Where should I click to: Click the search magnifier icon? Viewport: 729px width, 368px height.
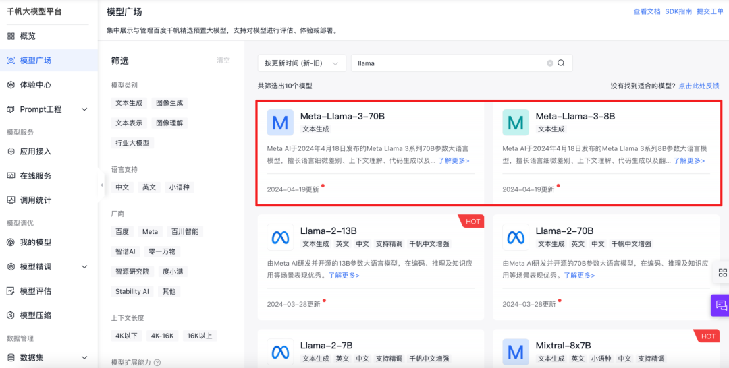click(x=561, y=63)
